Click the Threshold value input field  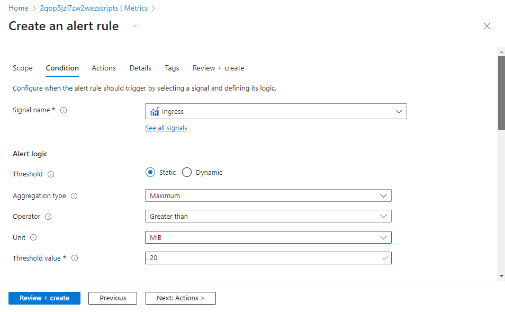click(x=263, y=258)
